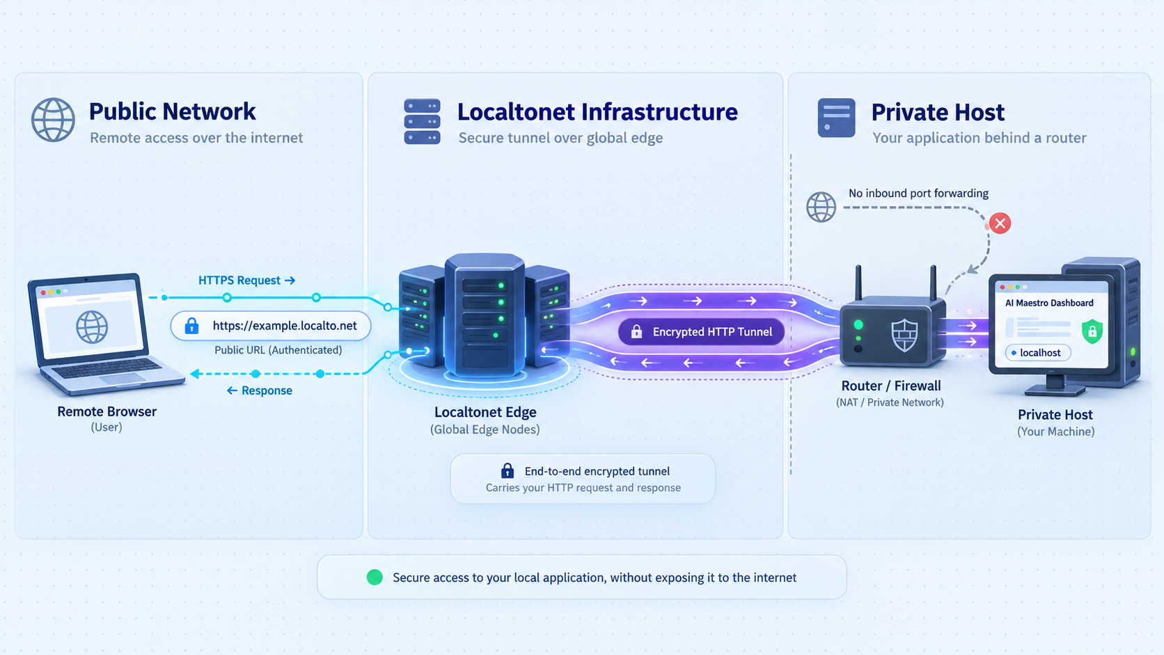Click the localhost pill in the dashboard
Screen dimensions: 1164x655
(x=1037, y=353)
